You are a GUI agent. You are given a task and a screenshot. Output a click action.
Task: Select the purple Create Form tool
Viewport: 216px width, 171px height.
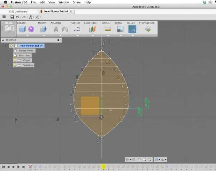tap(31, 29)
